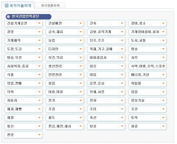This screenshot has width=177, height=144.
Task: Click the 한국산업인력공단 header label
Action: tap(25, 16)
